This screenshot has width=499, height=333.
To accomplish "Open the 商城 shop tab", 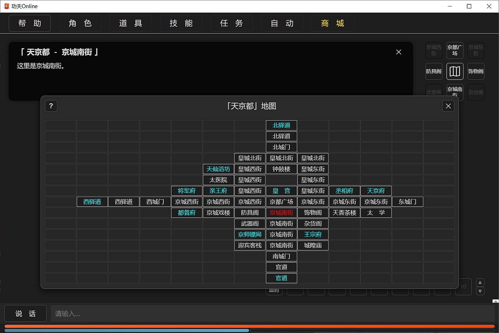I will coord(332,23).
